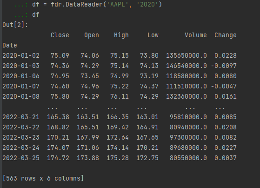Click the Change value 0.0228
The width and height of the screenshot is (260, 188).
coord(226,55)
